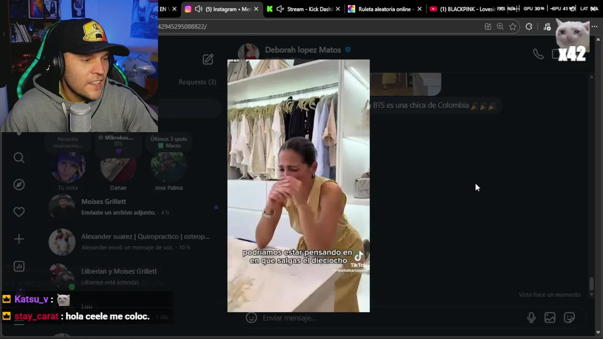Image resolution: width=603 pixels, height=339 pixels.
Task: Click the browser zoom magnifier icon
Action: pyautogui.click(x=500, y=27)
